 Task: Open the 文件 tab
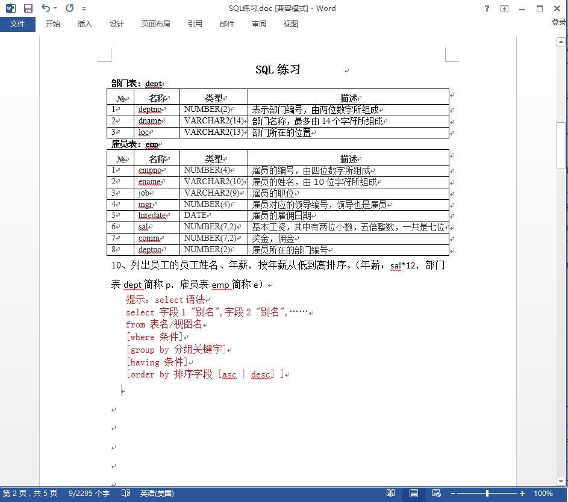[x=17, y=24]
